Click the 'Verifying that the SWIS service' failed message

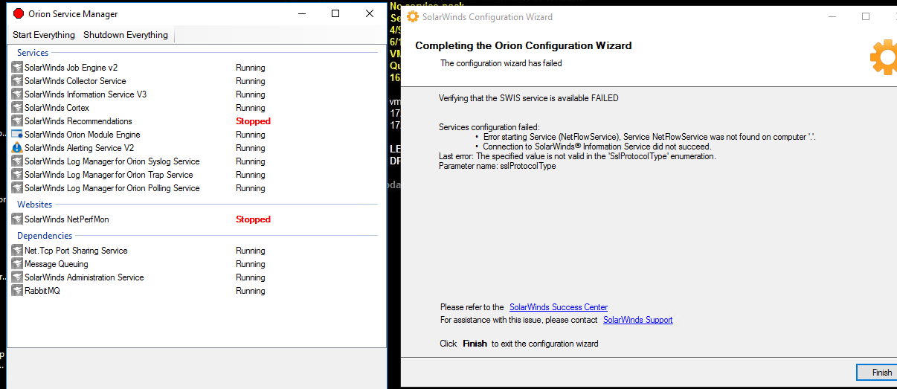(528, 98)
